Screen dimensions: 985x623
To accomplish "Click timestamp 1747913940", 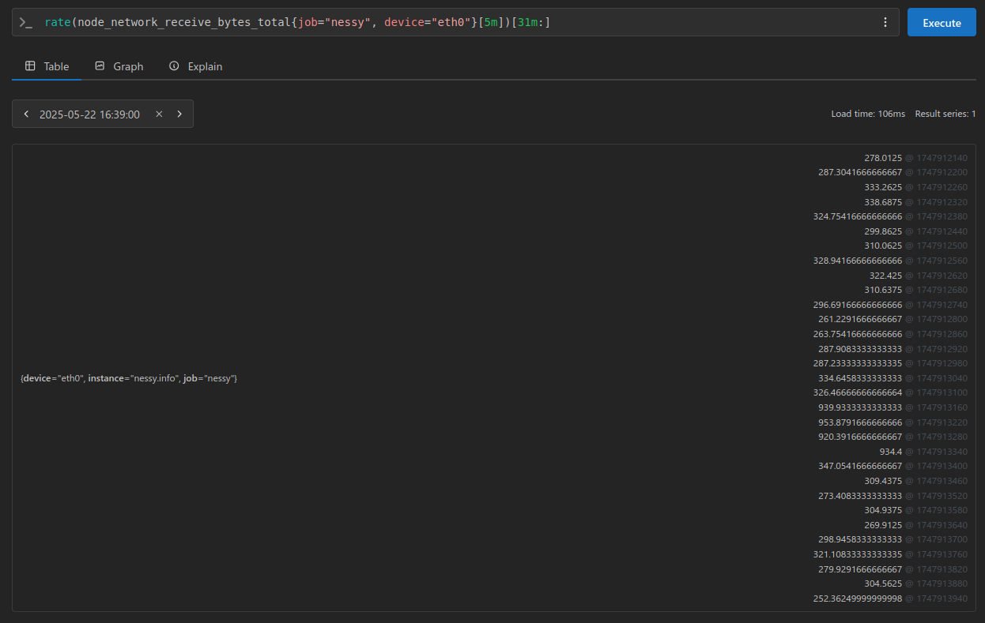I will coord(942,599).
